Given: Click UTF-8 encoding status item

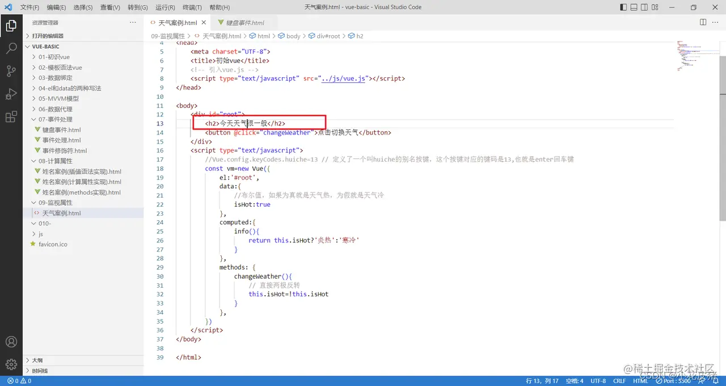Looking at the screenshot, I should coord(598,381).
